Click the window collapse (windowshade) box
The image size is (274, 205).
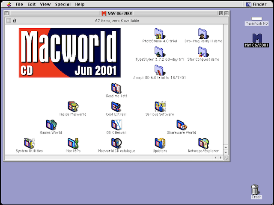[x=226, y=13]
